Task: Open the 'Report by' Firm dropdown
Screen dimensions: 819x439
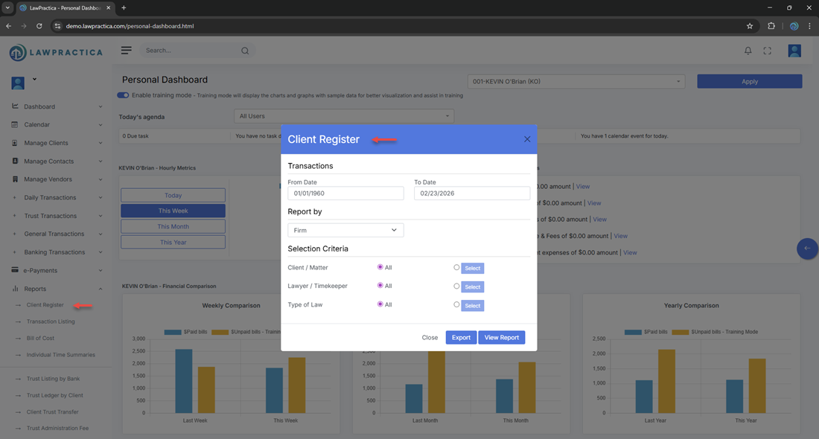Action: point(345,231)
